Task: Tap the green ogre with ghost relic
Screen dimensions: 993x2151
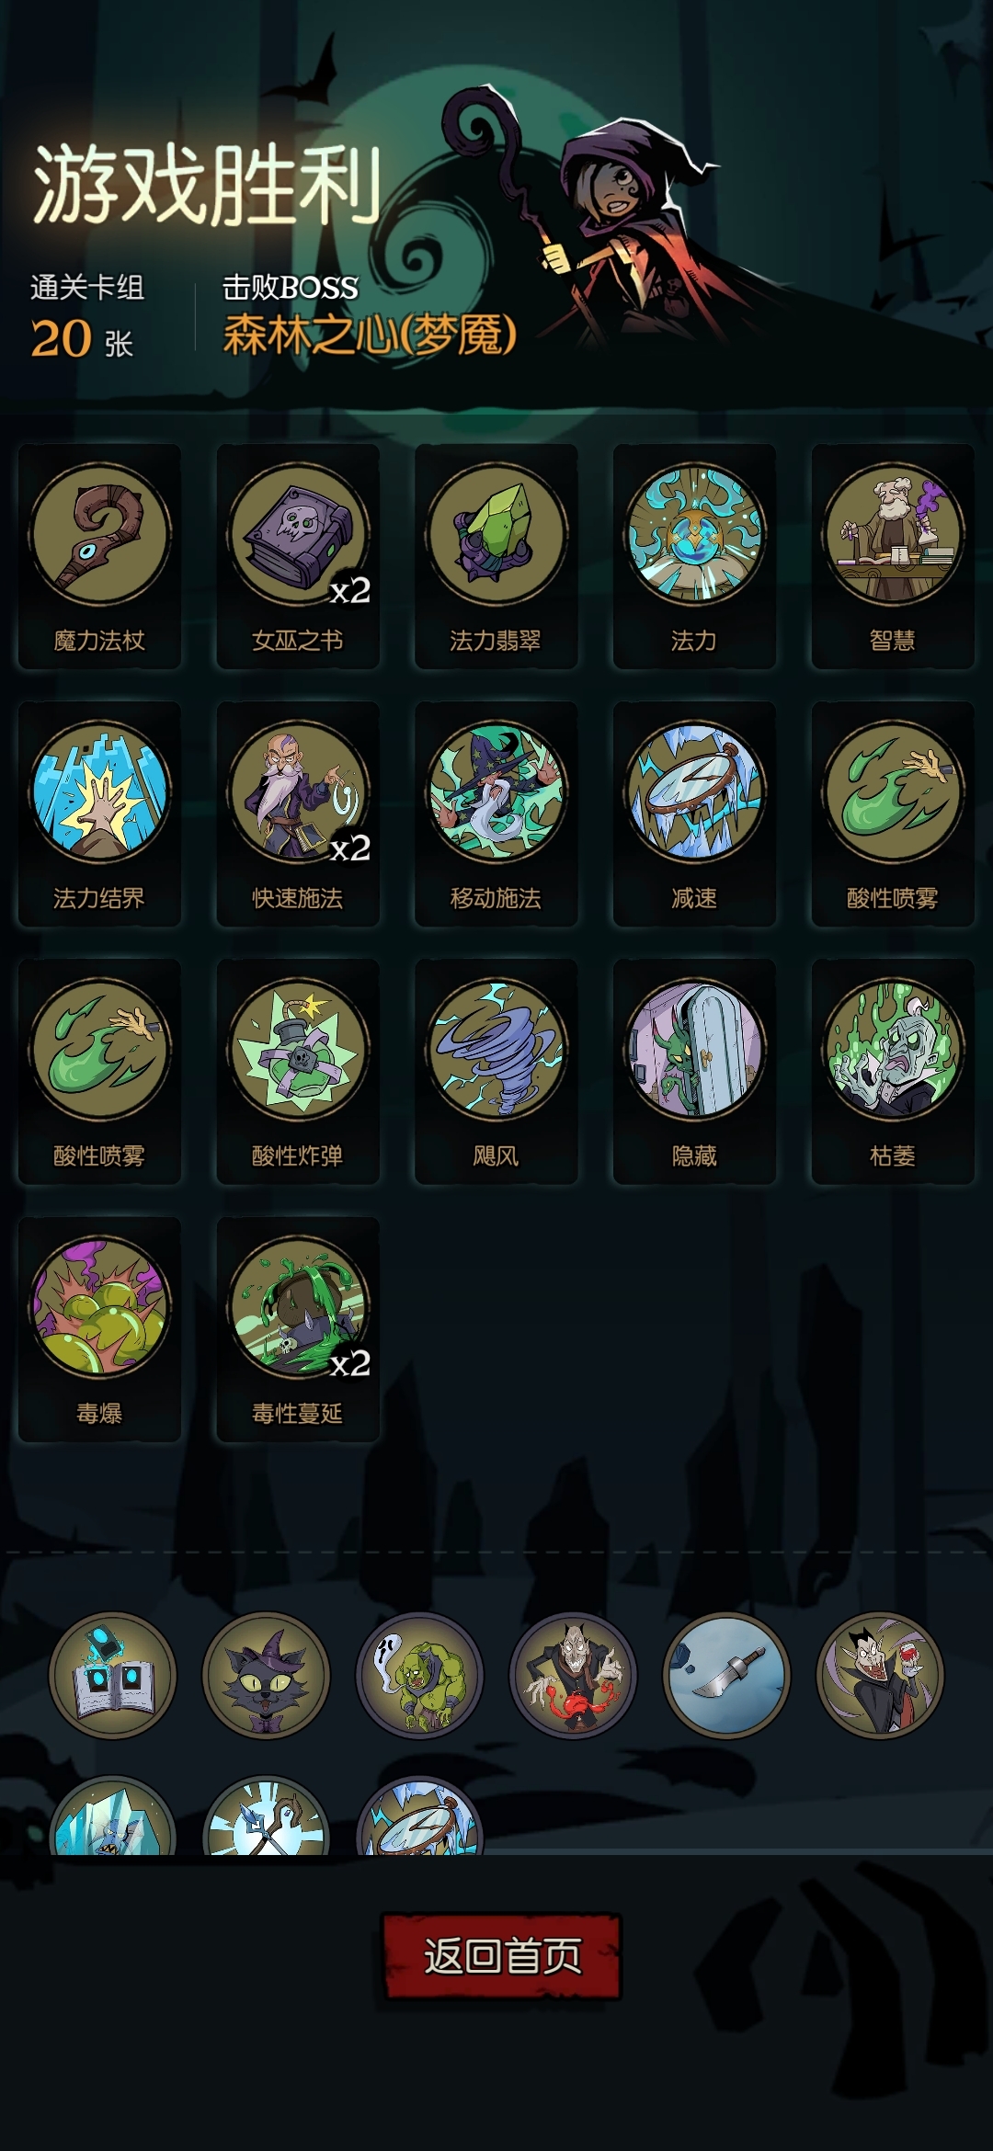Action: click(x=419, y=1675)
